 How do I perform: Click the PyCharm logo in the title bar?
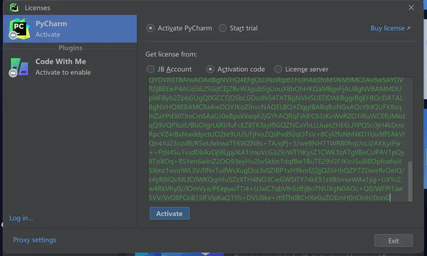pos(14,8)
